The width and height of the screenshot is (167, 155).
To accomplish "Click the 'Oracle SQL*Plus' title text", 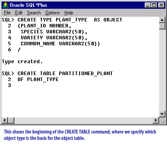I will [29, 5].
